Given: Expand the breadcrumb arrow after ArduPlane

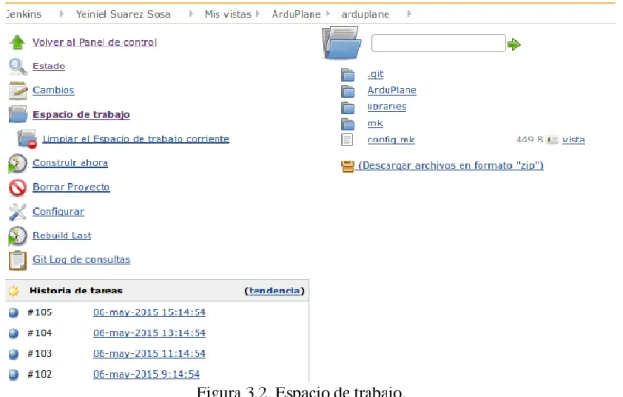Looking at the screenshot, I should (328, 14).
